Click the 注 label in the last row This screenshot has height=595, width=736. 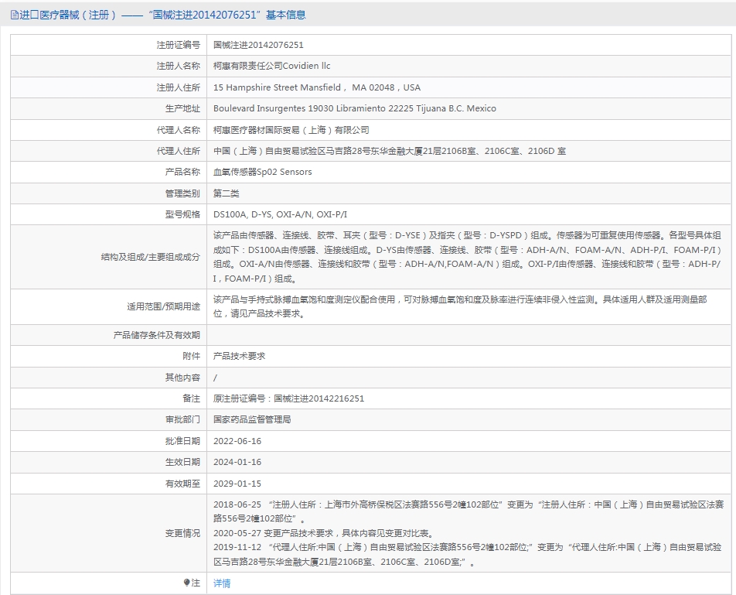[x=196, y=583]
